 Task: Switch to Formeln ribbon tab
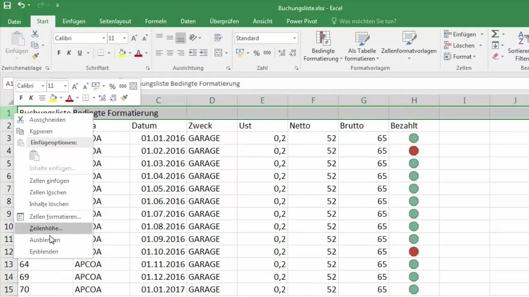(x=156, y=21)
